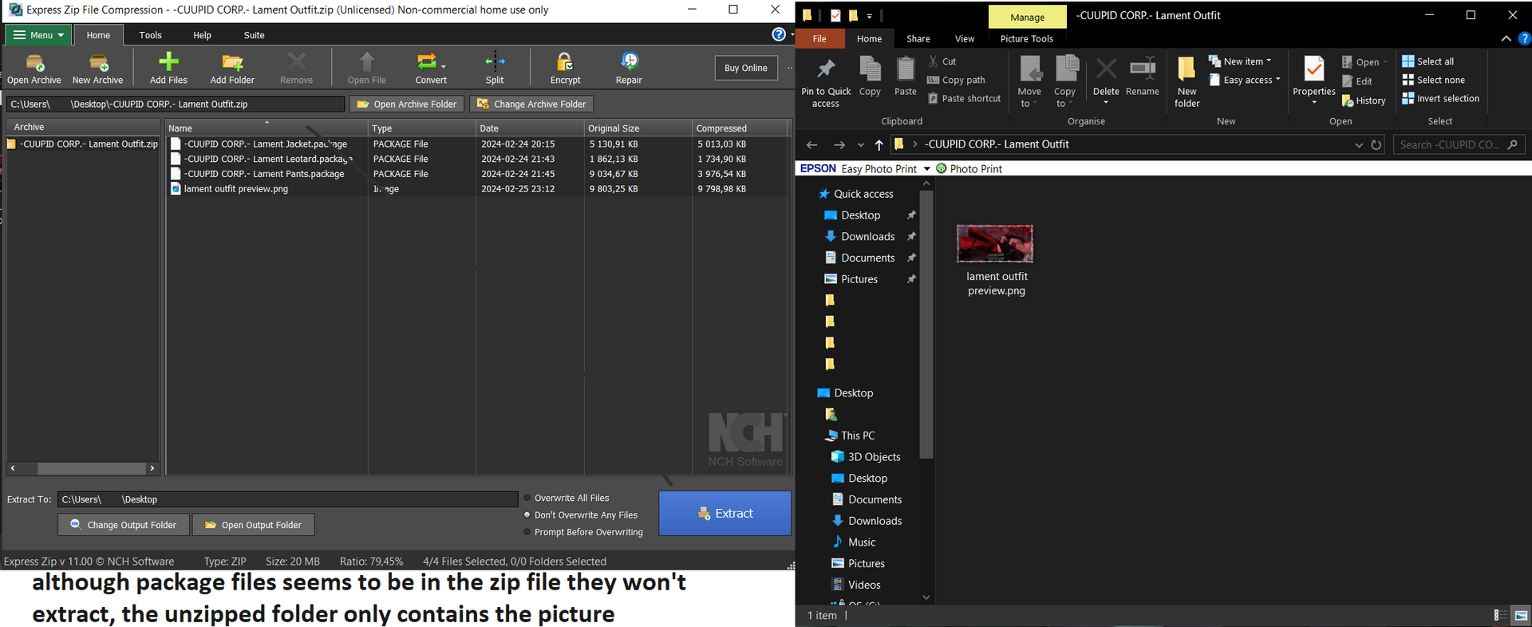The image size is (1532, 627).
Task: Sort archive list by Original Size column
Action: 638,128
